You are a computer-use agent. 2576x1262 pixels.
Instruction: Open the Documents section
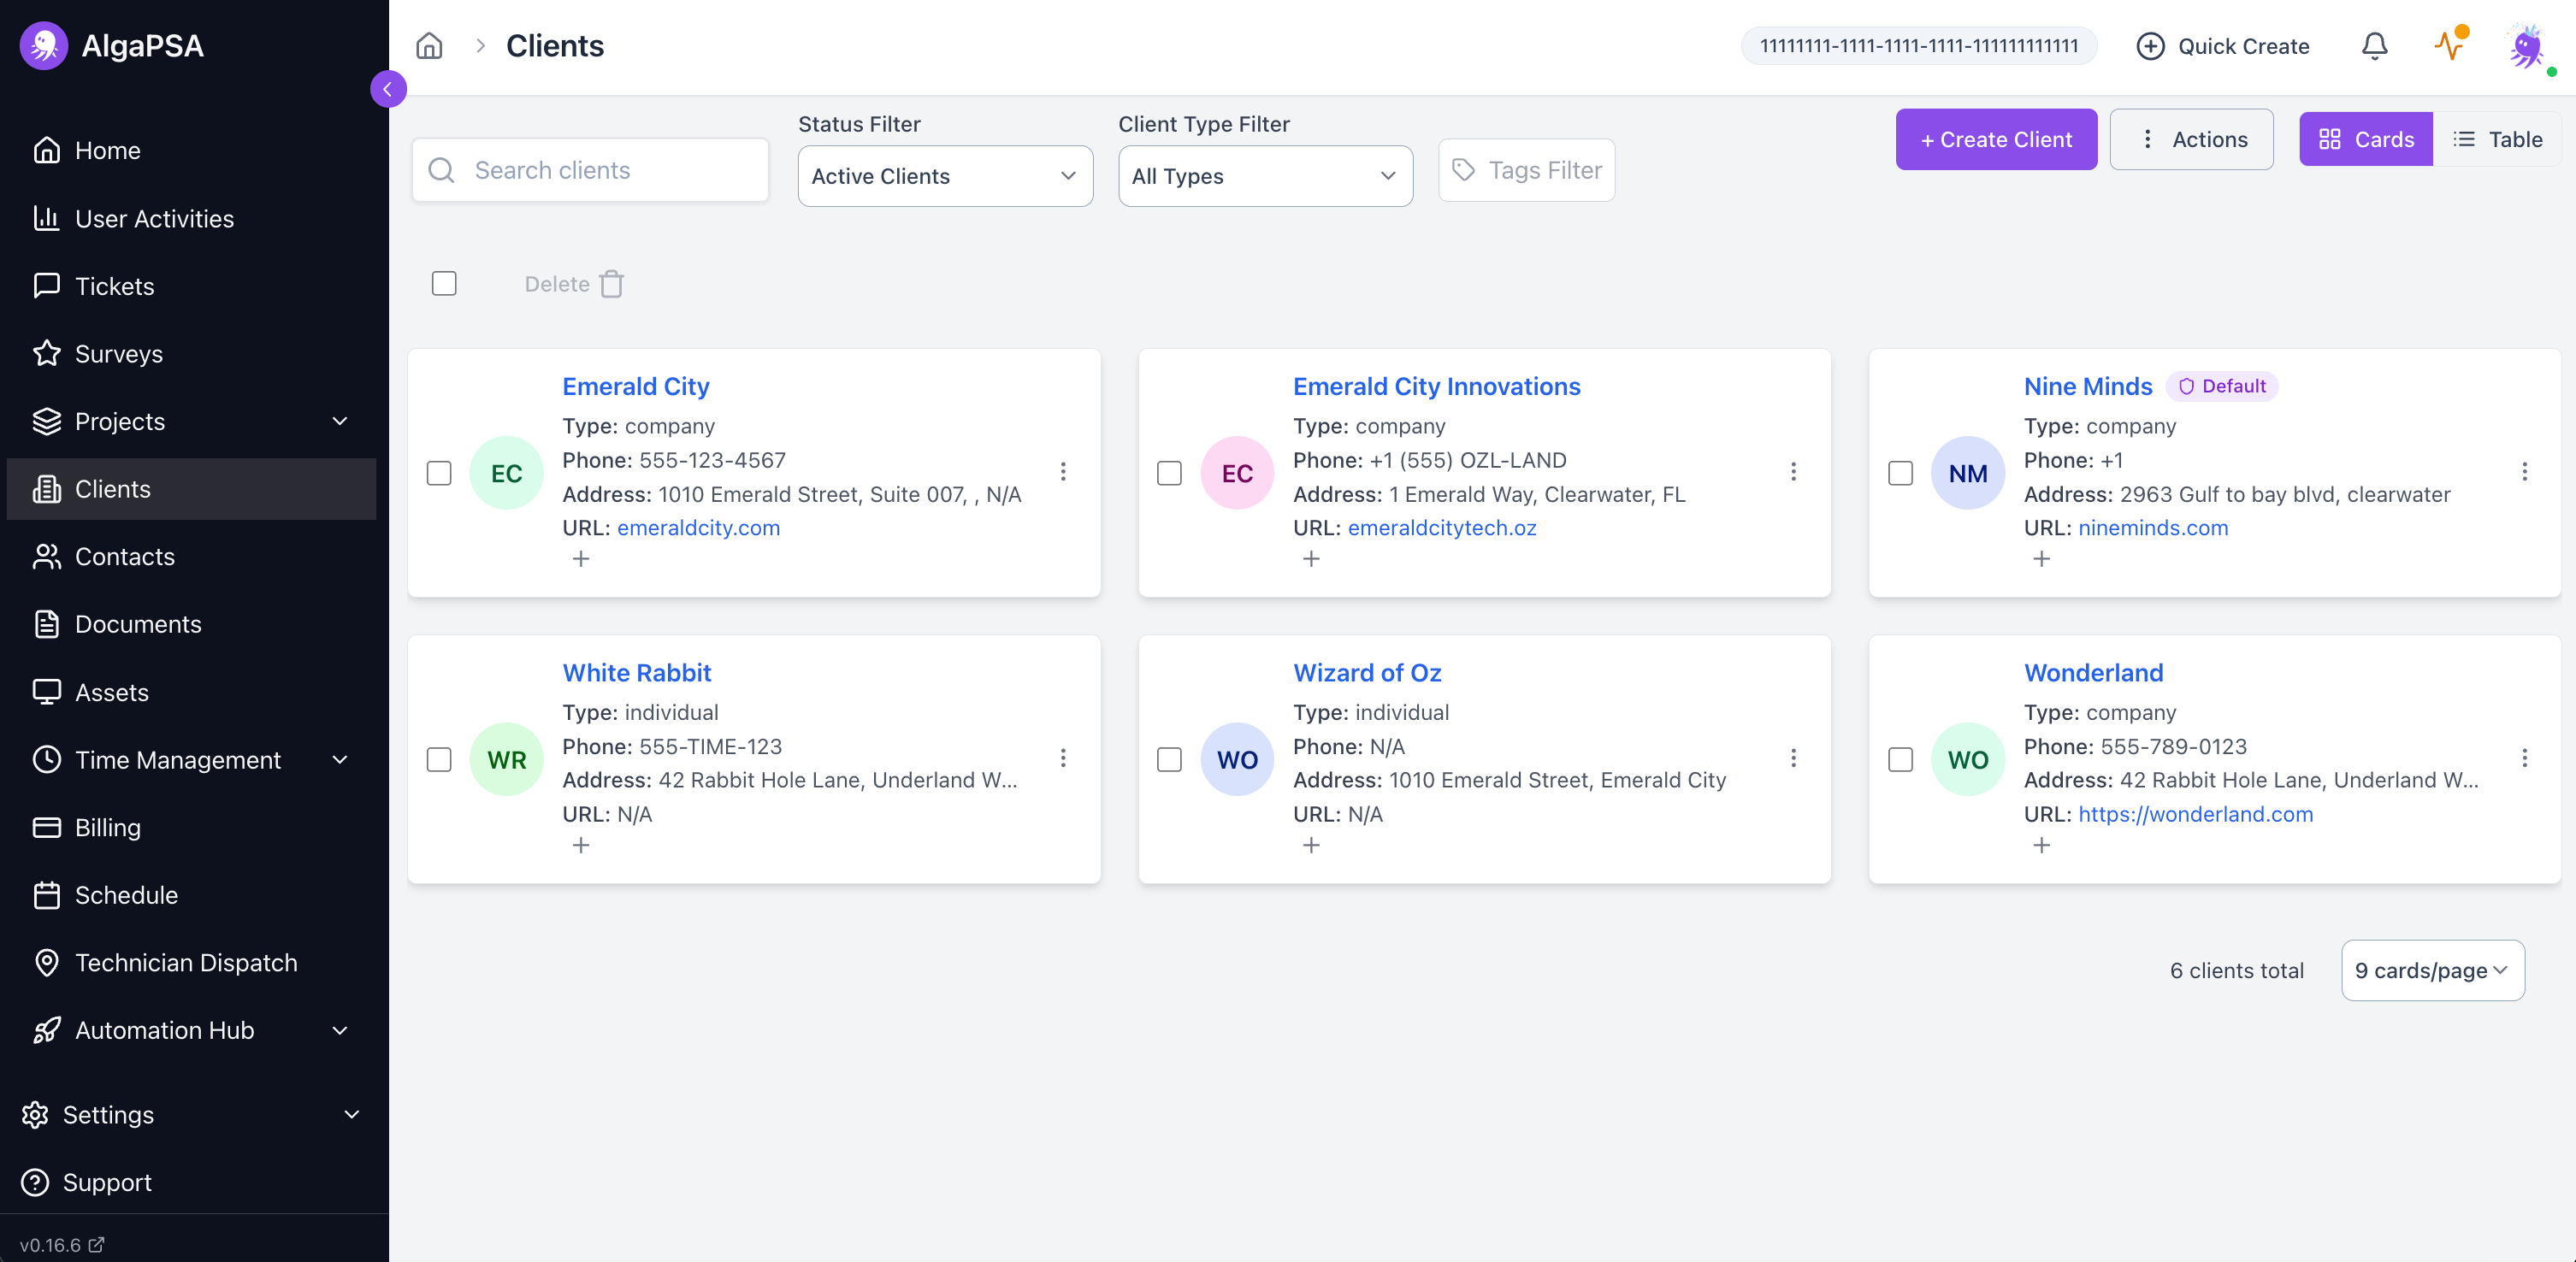[x=138, y=624]
